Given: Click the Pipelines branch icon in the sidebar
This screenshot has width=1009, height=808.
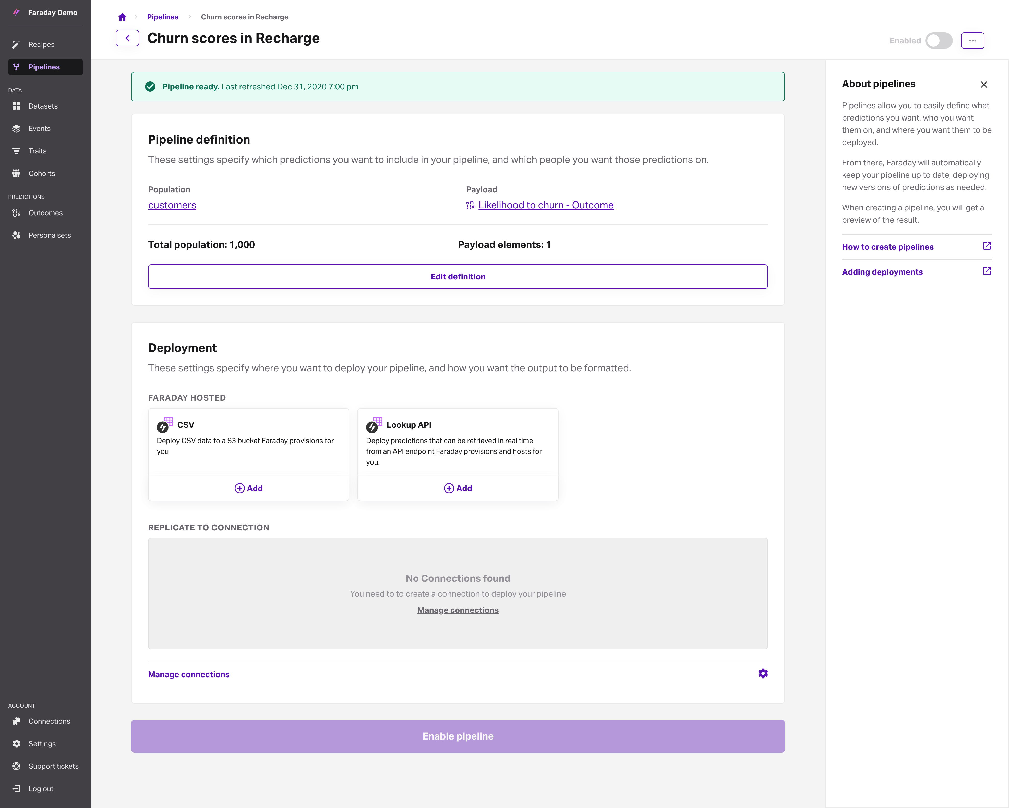Looking at the screenshot, I should pos(16,67).
